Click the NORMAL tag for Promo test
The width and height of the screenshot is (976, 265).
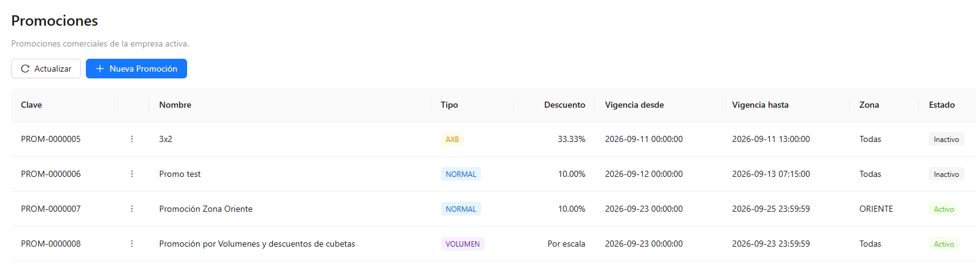(x=461, y=174)
